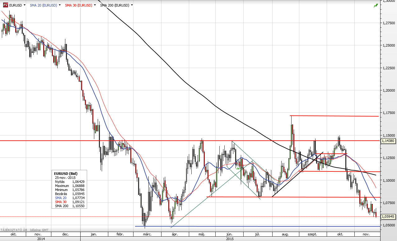Open the EURUSD symbol dropdown arrow
Image resolution: width=397 pixels, height=241 pixels.
click(25, 5)
